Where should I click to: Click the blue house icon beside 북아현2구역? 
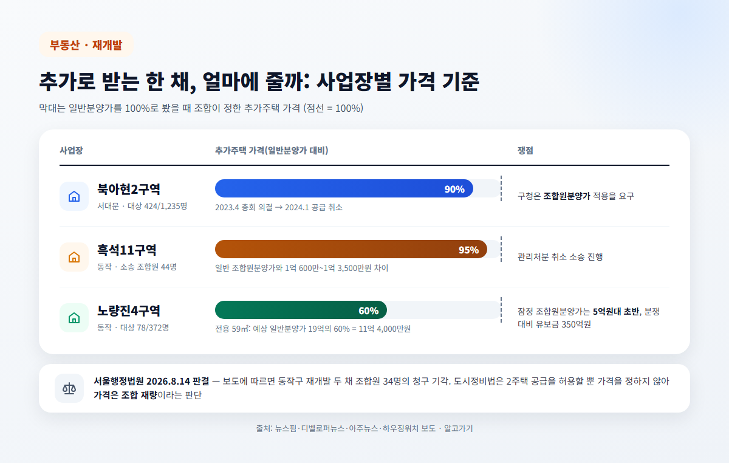[74, 196]
